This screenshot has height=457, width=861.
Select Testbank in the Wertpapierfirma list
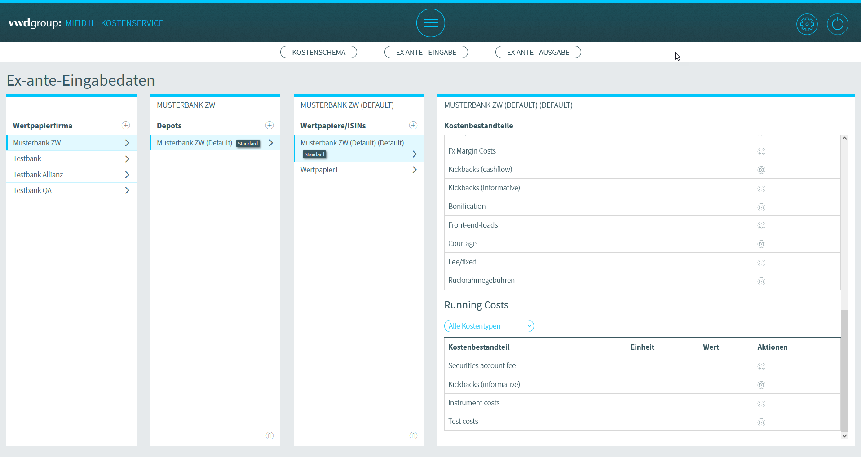(x=27, y=158)
